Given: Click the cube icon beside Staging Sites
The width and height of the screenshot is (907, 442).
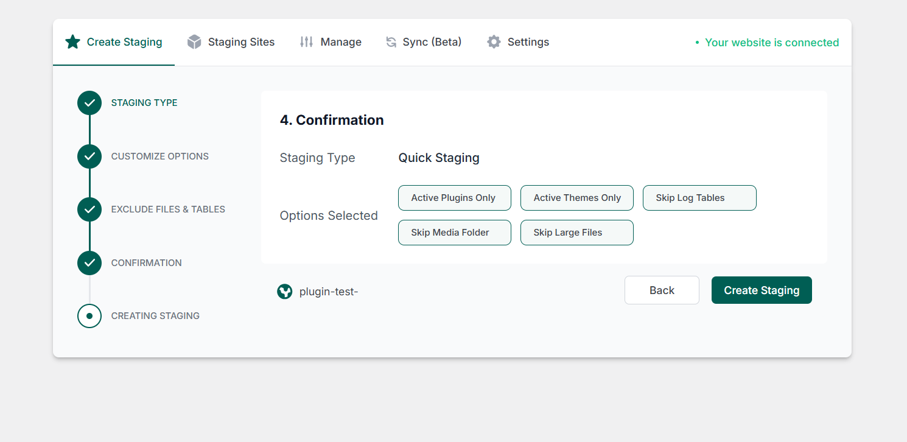Looking at the screenshot, I should (x=194, y=42).
